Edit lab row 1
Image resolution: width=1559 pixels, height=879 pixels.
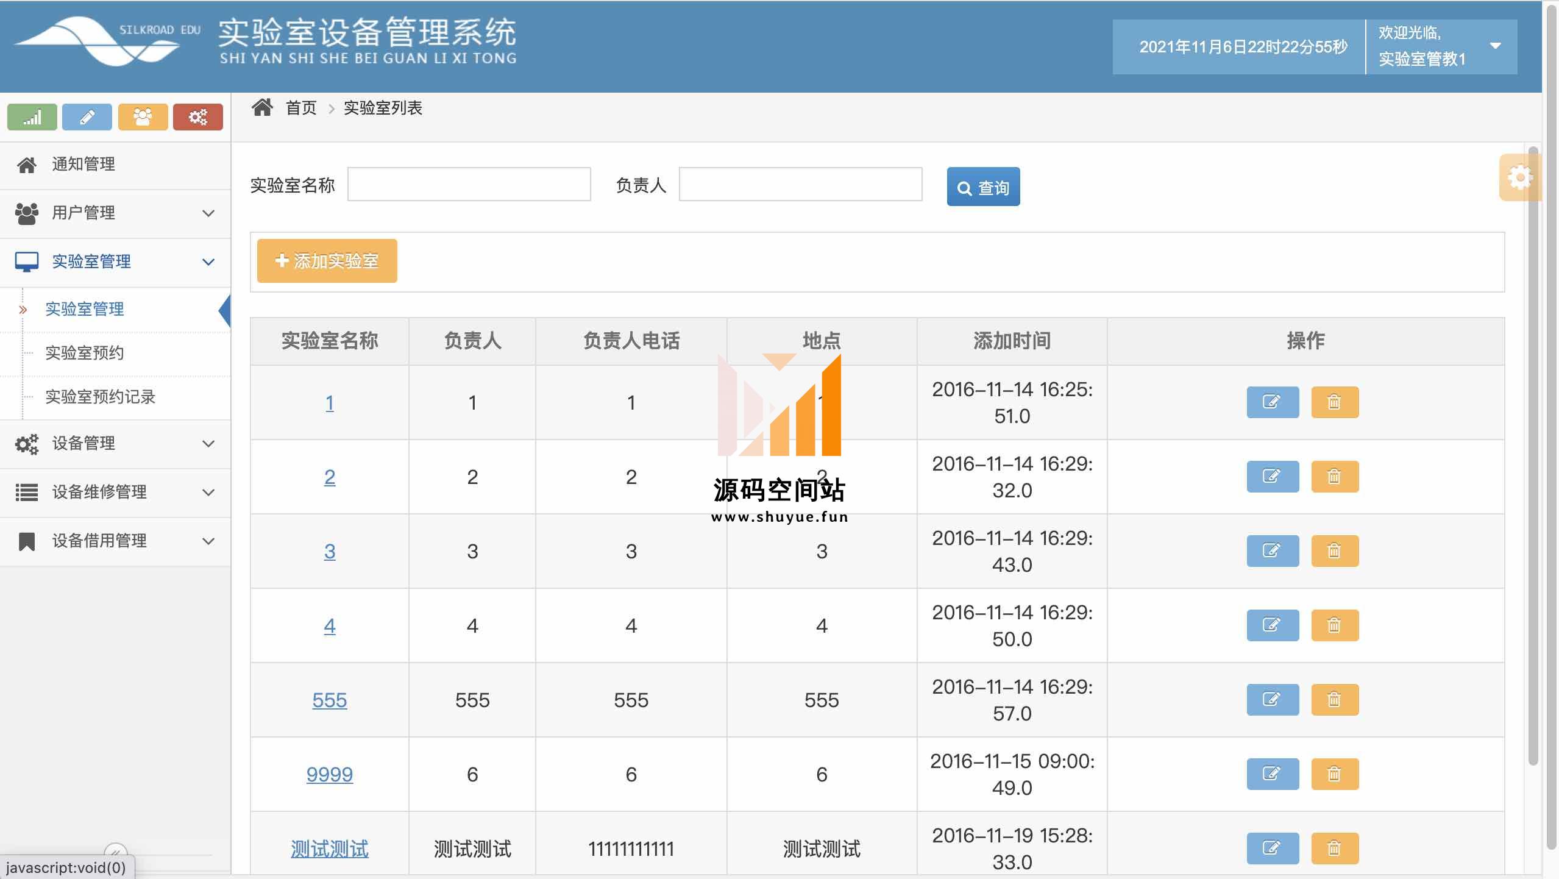1273,402
